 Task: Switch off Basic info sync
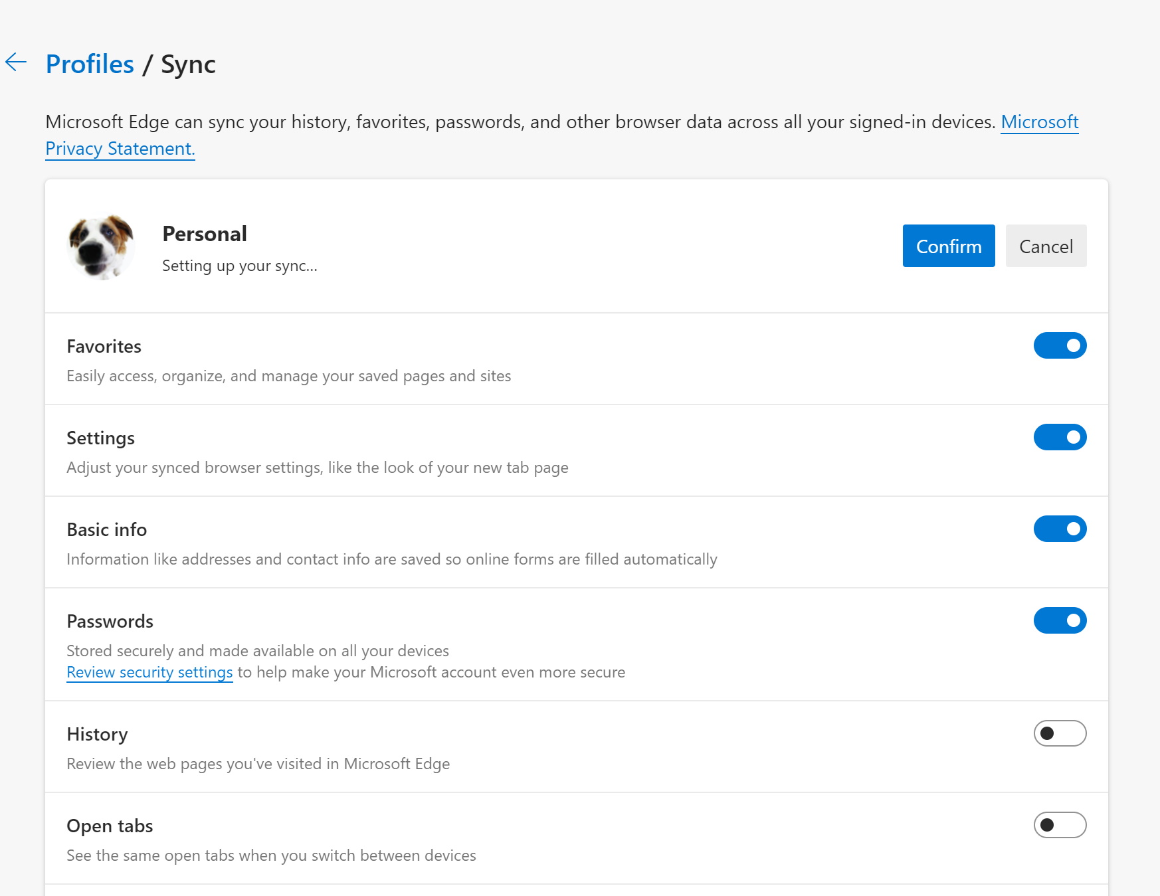1060,529
